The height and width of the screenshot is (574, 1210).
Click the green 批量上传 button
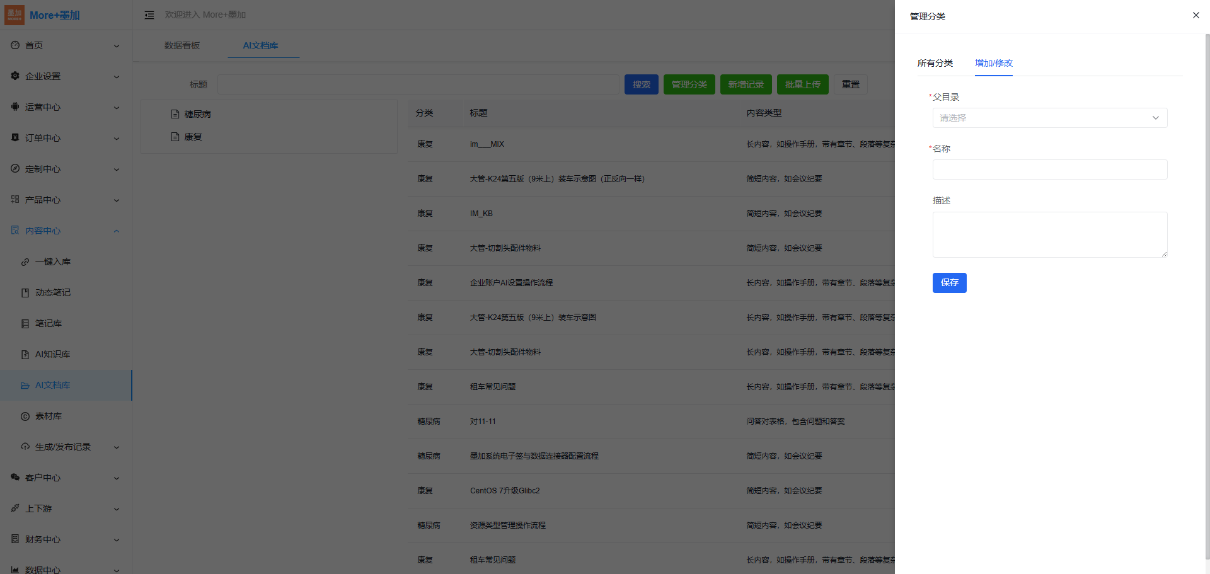[802, 84]
